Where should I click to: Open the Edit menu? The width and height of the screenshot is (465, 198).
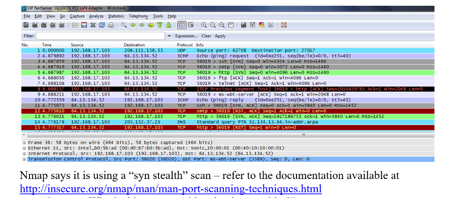pos(38,16)
